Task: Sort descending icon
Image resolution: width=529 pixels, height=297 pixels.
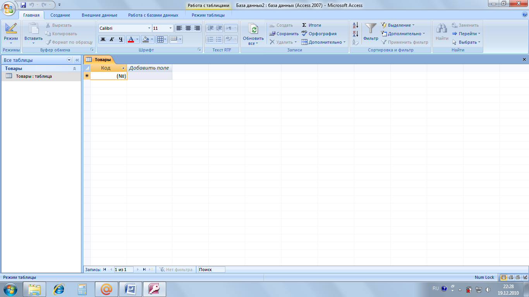Action: [356, 34]
